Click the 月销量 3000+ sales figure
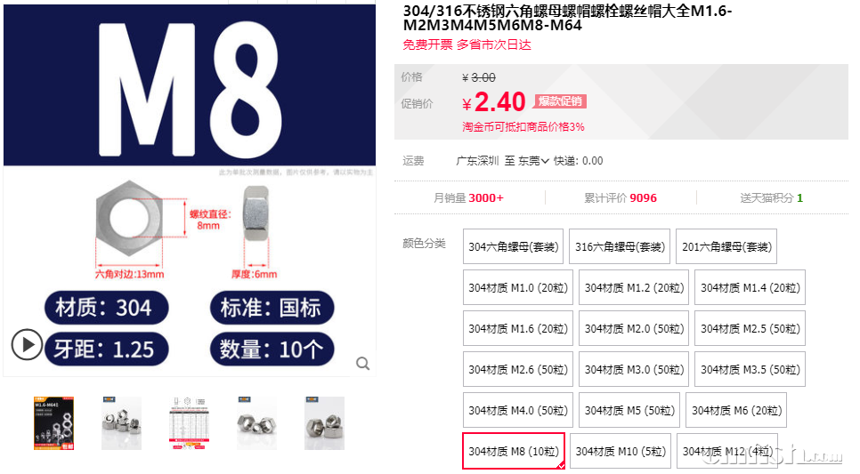 pyautogui.click(x=468, y=197)
